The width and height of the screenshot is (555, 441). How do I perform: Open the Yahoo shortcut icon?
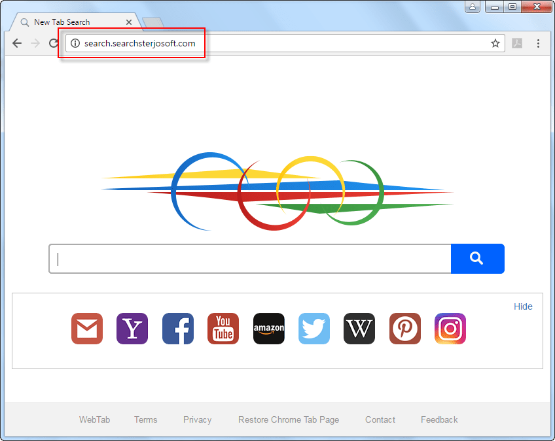pyautogui.click(x=132, y=329)
